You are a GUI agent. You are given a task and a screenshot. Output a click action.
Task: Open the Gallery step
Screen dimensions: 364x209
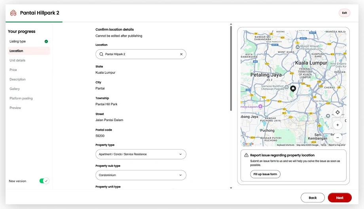pos(15,89)
